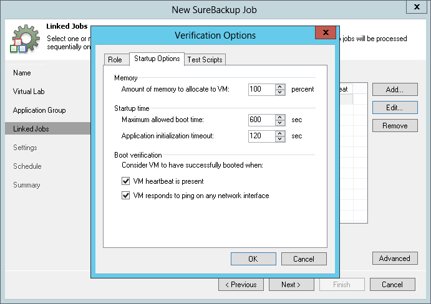Close the New SureBackup Job window

[x=417, y=7]
